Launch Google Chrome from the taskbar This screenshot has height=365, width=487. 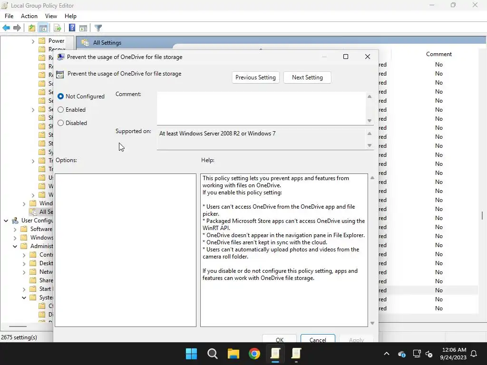(254, 354)
